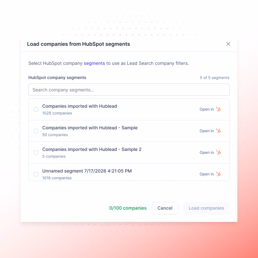Focus the Search company segments field
The image size is (258, 258).
coord(129,90)
